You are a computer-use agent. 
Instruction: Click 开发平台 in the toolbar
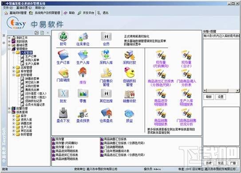tap(86, 13)
